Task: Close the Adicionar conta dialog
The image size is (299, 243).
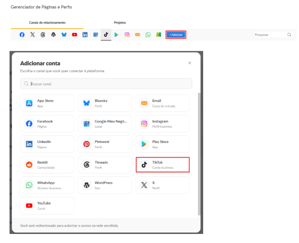Action: click(190, 63)
